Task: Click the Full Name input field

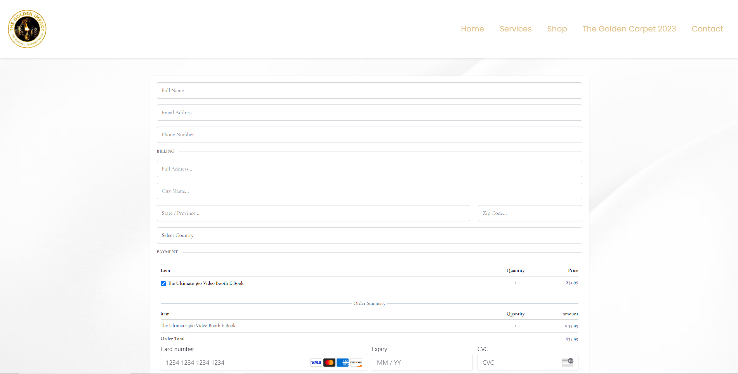Action: pyautogui.click(x=369, y=90)
